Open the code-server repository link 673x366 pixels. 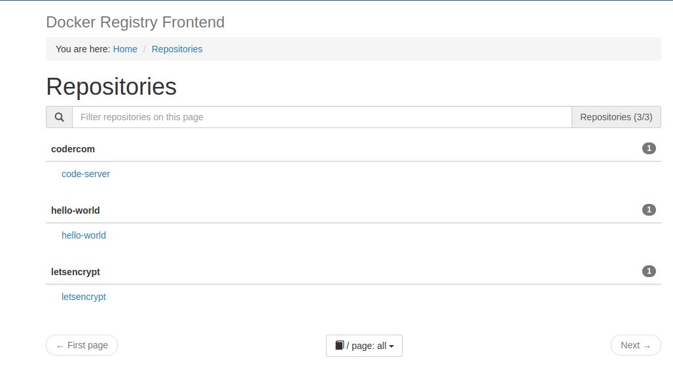tap(86, 174)
